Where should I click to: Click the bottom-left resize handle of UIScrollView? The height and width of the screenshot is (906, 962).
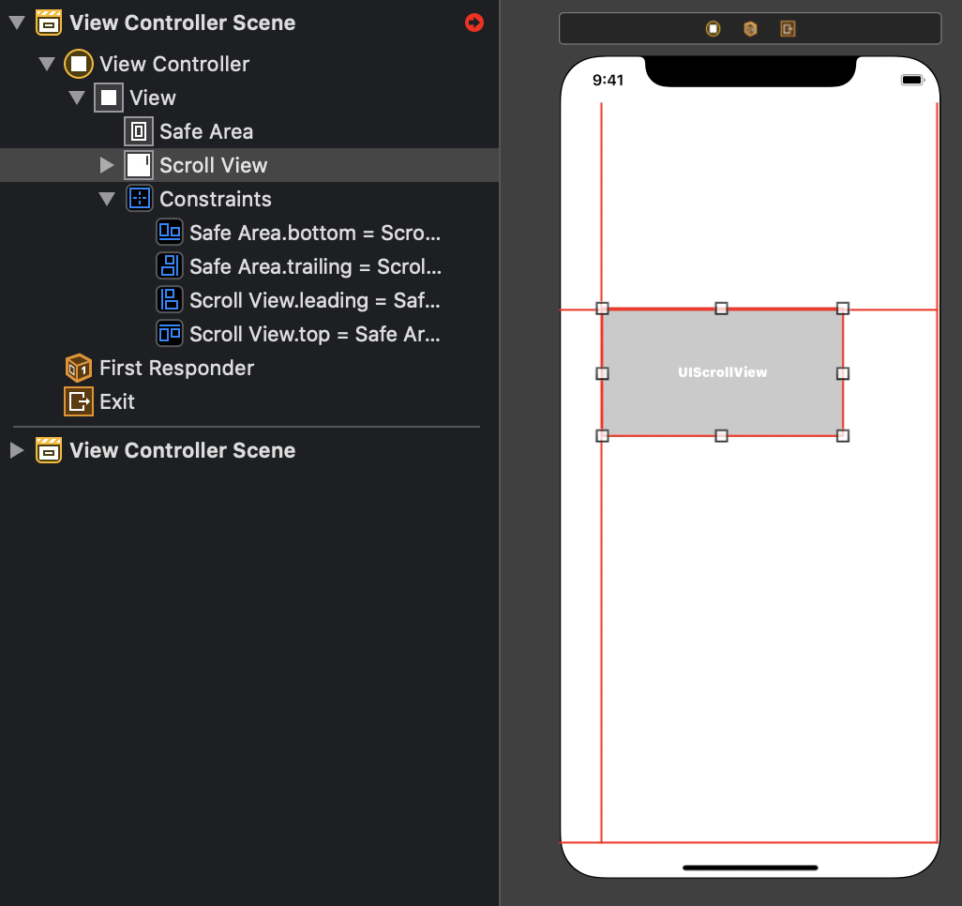pos(603,436)
